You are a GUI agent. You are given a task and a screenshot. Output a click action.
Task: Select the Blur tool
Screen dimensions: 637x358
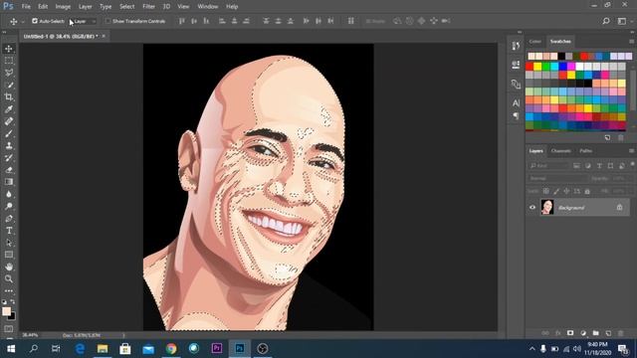9,194
